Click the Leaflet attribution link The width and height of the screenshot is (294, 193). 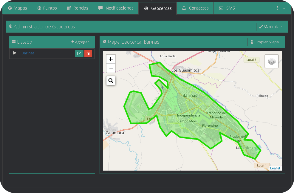click(275, 168)
